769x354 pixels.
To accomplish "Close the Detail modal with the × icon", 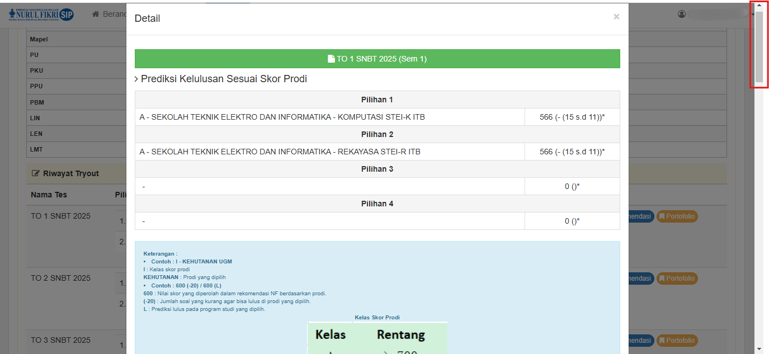I will pyautogui.click(x=616, y=17).
